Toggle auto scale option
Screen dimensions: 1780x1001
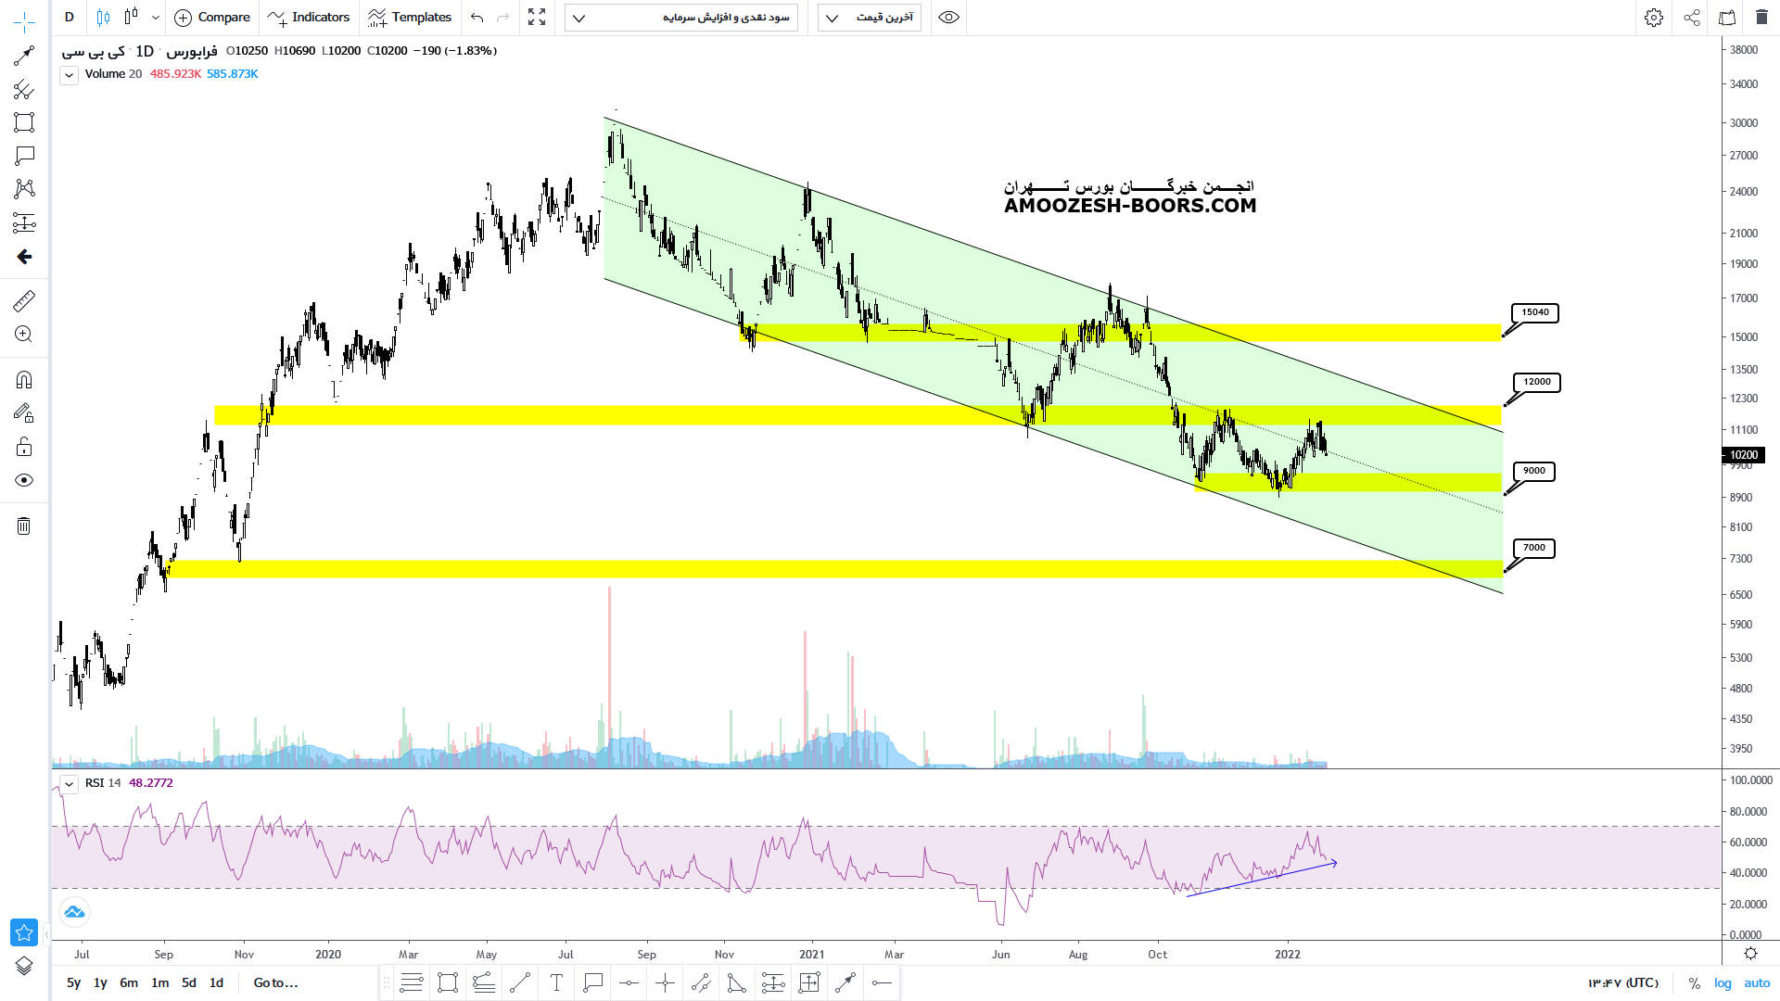1757,983
